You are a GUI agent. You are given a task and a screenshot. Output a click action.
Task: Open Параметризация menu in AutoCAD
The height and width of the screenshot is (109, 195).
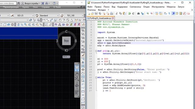pos(11,7)
